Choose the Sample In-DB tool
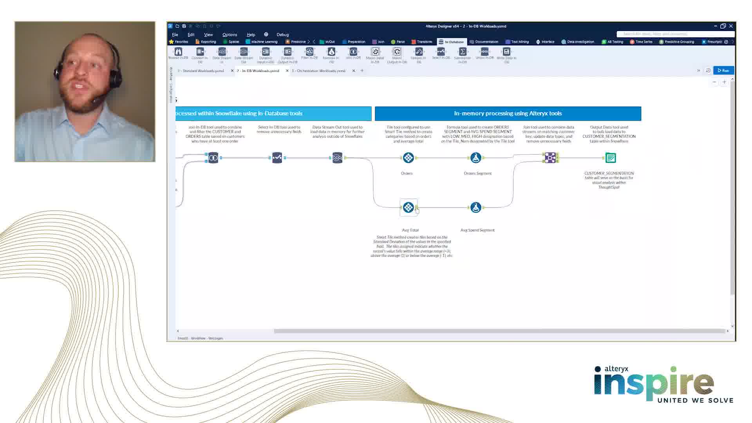This screenshot has width=752, height=423. point(419,55)
